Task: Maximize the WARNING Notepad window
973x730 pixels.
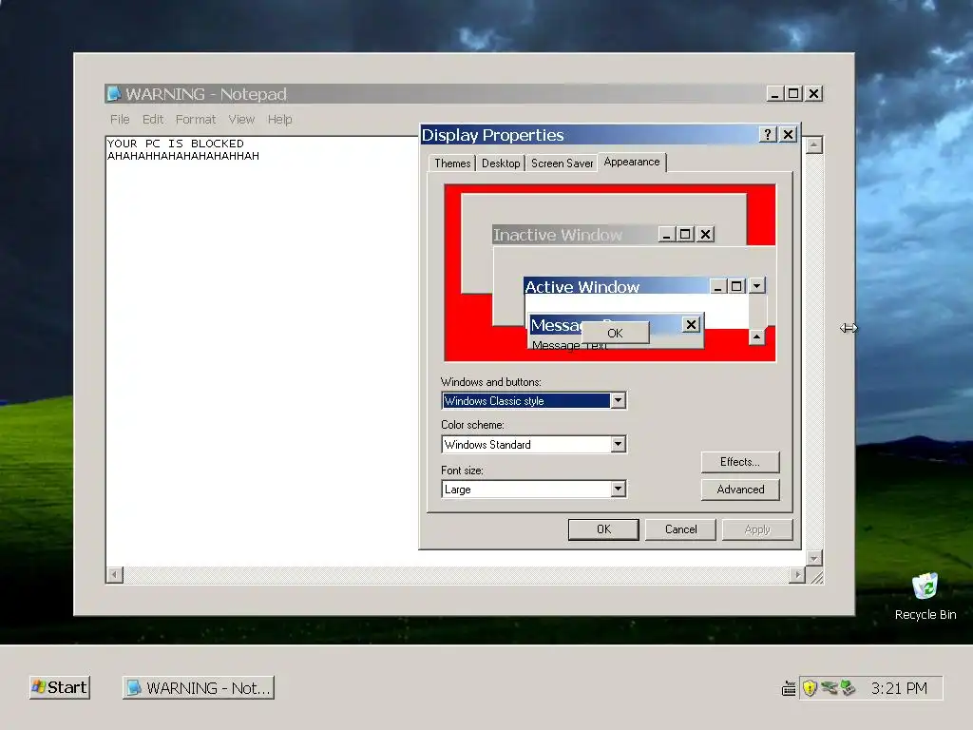Action: click(x=793, y=94)
